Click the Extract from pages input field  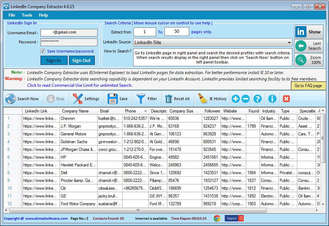[x=144, y=31]
